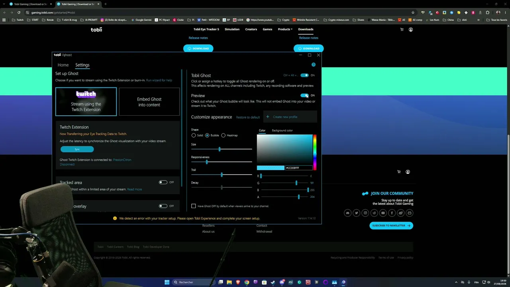
Task: Click Subscribe to Newsletter button
Action: click(391, 226)
